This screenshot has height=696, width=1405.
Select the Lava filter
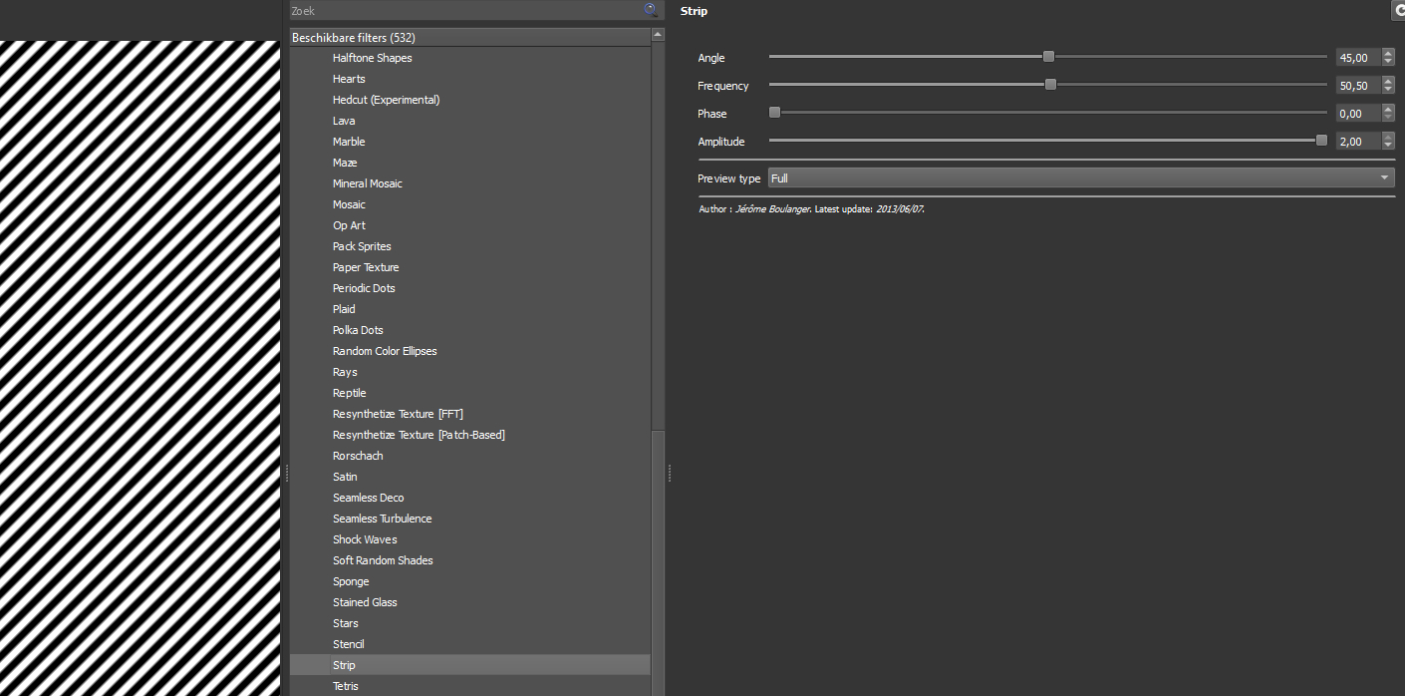(x=344, y=121)
